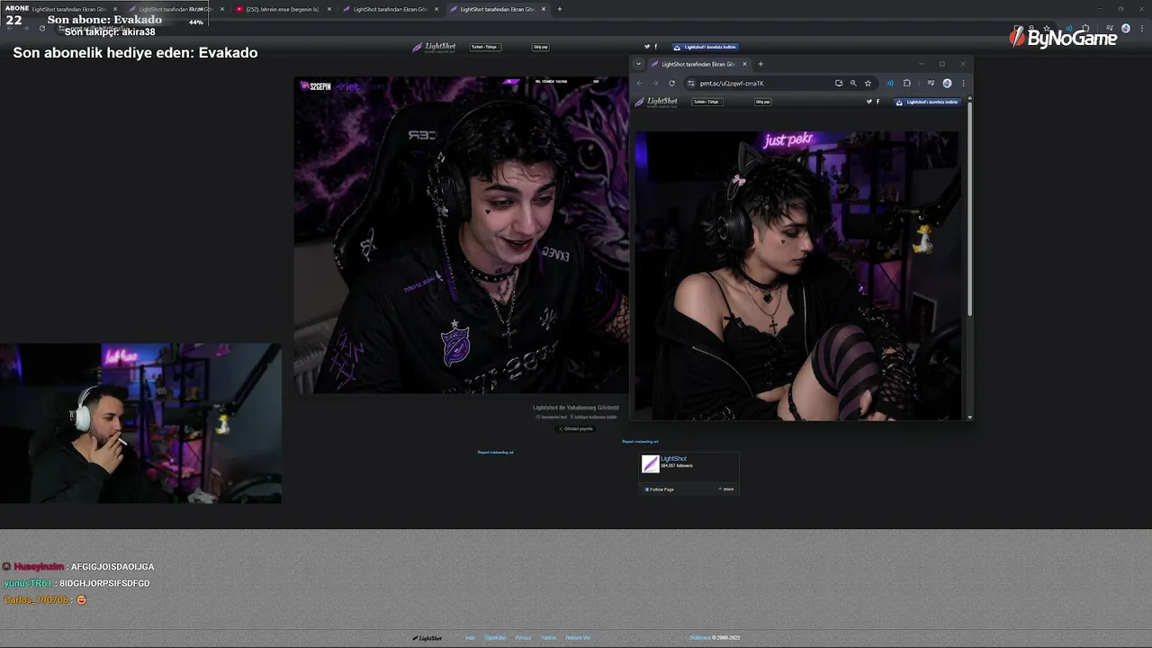Expand language dropdown in back window header

[484, 47]
